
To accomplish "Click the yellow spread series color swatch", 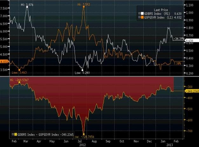I will [16, 134].
